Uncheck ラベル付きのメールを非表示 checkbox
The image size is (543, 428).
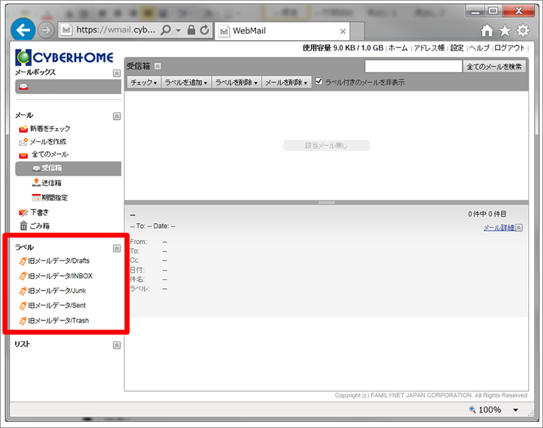tap(319, 82)
